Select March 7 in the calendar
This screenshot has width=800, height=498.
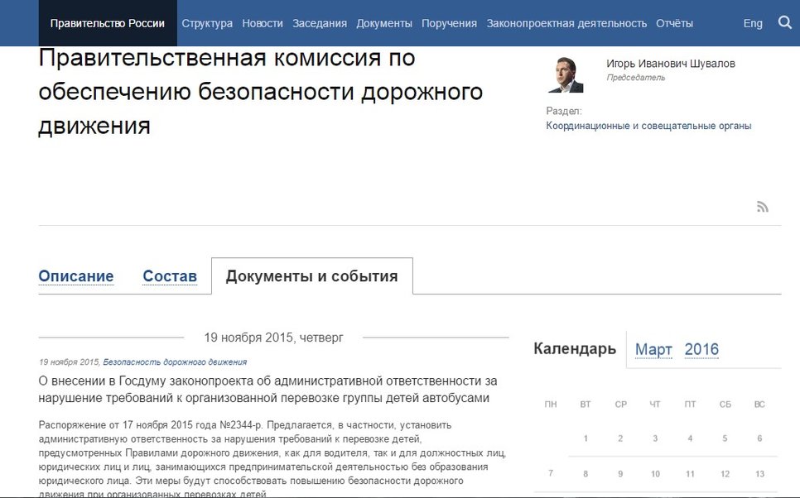click(551, 473)
